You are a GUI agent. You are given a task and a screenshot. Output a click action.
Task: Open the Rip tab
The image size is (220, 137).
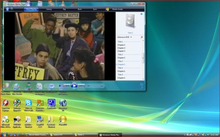pos(64,9)
